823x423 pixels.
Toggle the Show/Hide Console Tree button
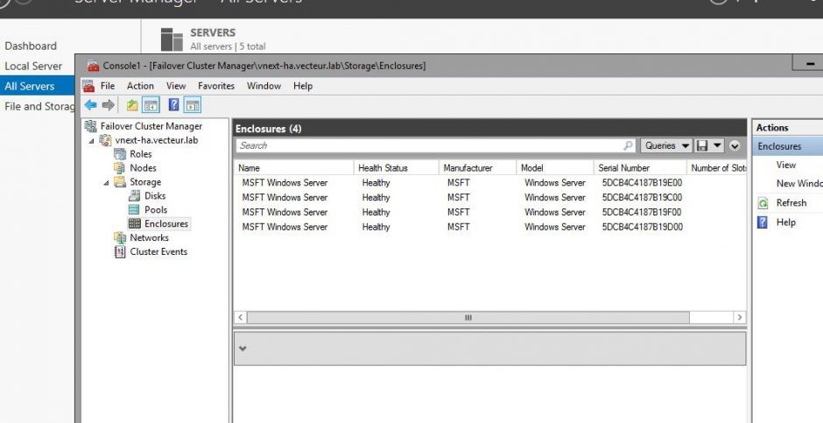(x=151, y=105)
